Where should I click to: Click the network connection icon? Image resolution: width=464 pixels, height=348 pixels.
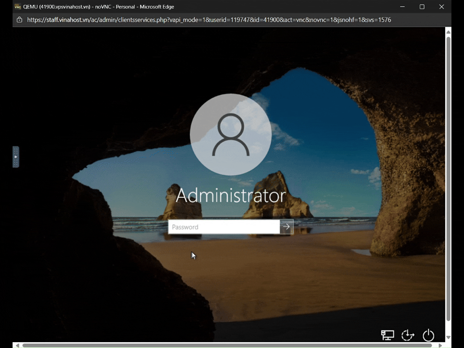387,335
